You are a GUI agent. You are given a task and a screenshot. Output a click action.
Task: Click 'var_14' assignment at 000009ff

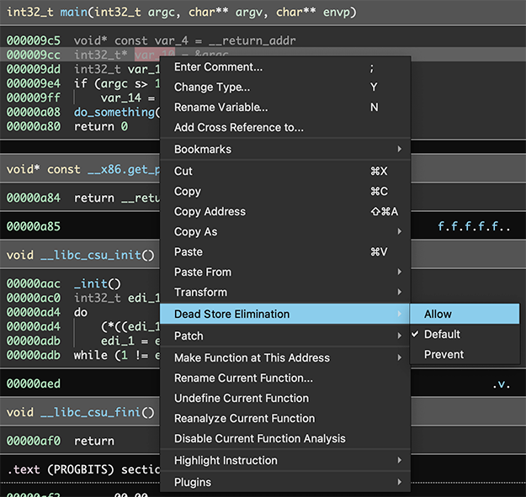tap(120, 98)
